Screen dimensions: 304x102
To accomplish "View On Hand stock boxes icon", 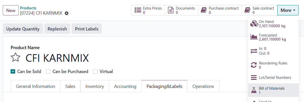I will point(254,24).
